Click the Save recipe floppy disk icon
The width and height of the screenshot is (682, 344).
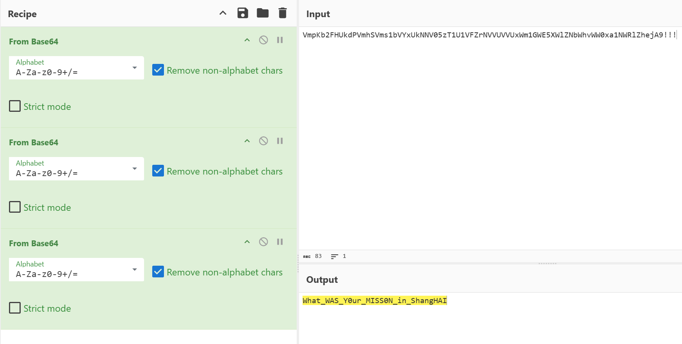[243, 13]
